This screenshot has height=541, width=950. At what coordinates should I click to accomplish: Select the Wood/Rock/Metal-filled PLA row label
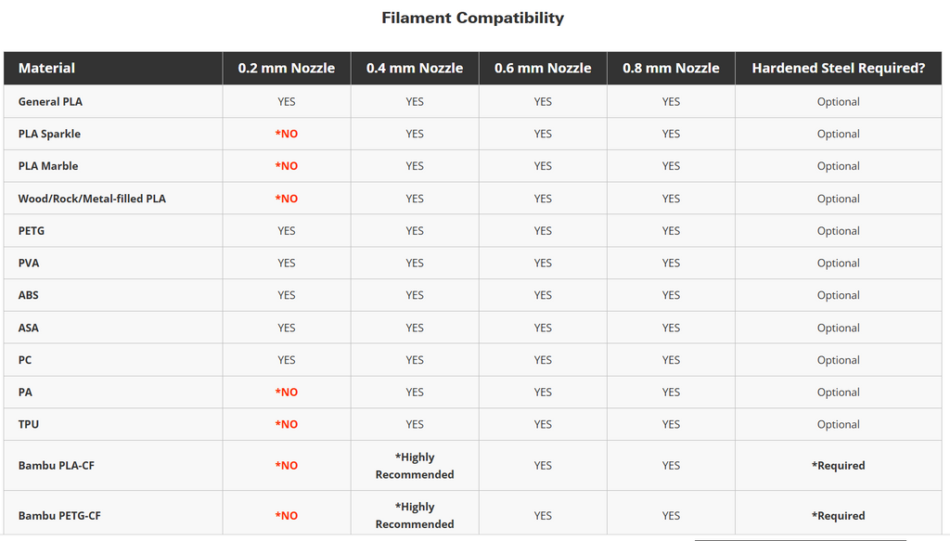coord(92,199)
